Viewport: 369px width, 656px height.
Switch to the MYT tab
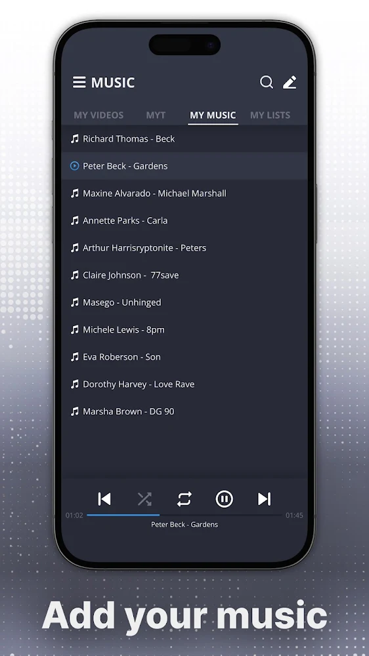click(x=156, y=115)
